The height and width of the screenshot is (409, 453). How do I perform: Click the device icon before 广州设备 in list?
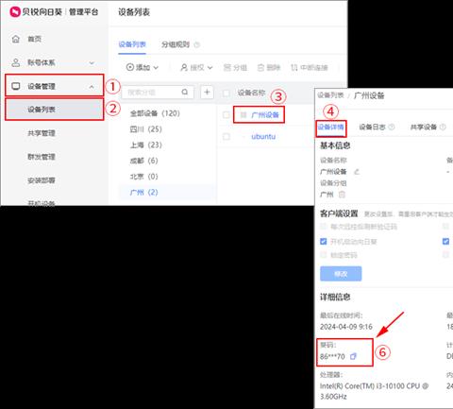pyautogui.click(x=243, y=115)
